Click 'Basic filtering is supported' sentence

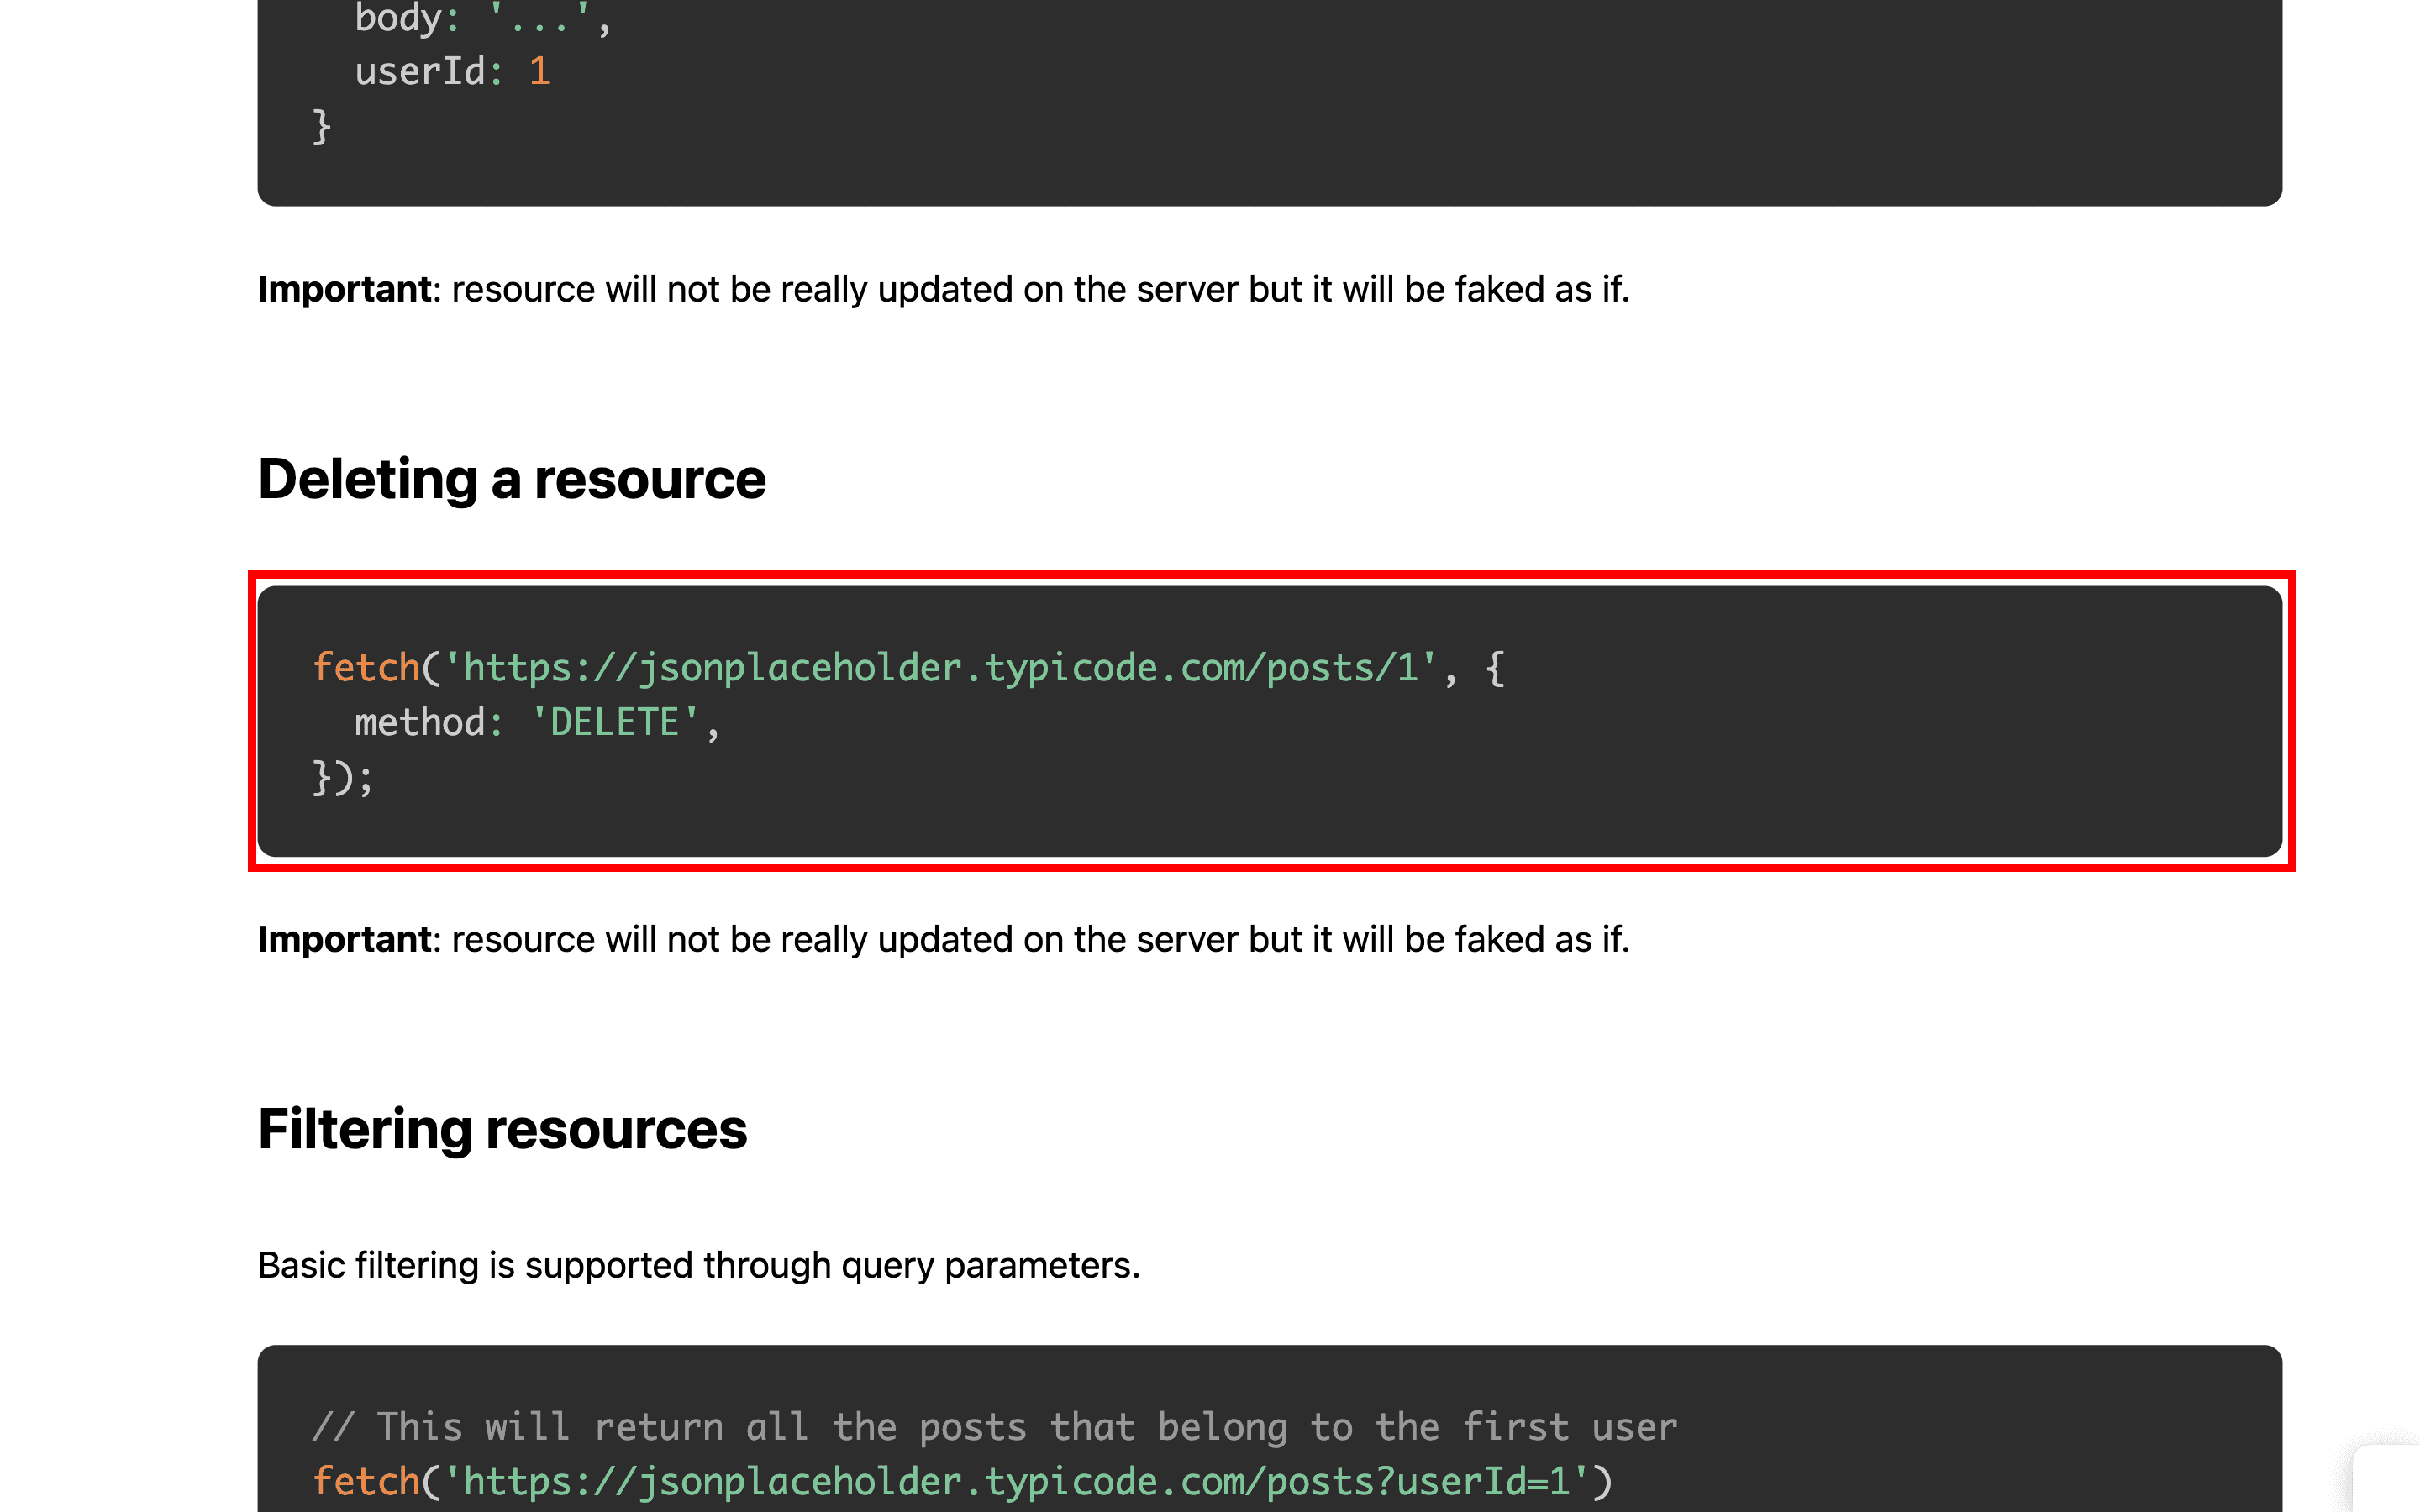[699, 1265]
